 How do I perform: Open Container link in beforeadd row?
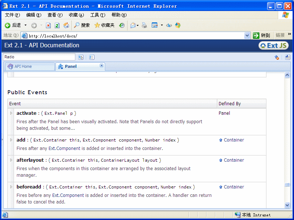234,187
